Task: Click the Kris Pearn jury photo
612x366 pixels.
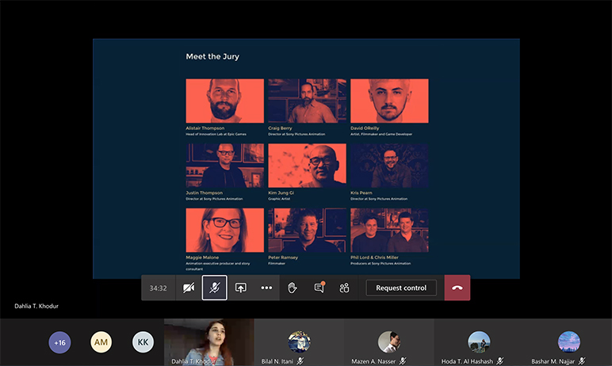Action: point(389,166)
